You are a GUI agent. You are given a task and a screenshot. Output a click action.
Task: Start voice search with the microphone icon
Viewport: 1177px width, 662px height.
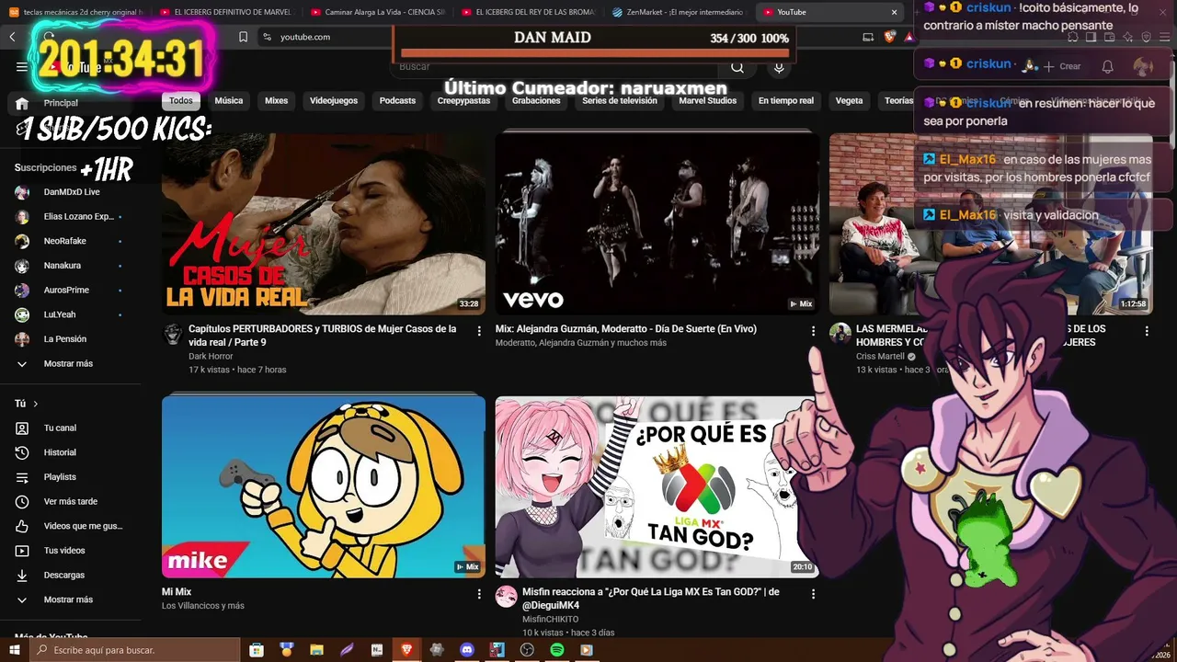point(779,67)
